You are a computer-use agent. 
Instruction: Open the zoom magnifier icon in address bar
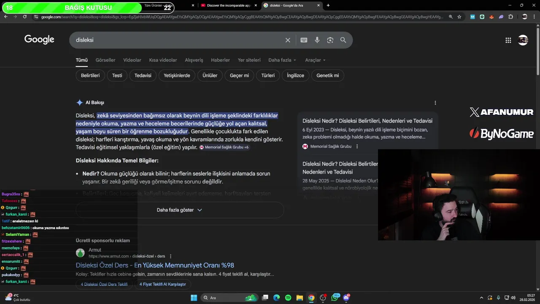pos(451,17)
